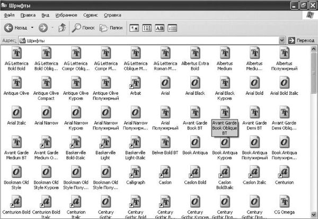
Task: Switch to list view toolbar button
Action: tap(147, 27)
